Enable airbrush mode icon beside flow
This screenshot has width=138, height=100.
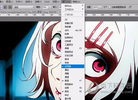tap(105, 7)
